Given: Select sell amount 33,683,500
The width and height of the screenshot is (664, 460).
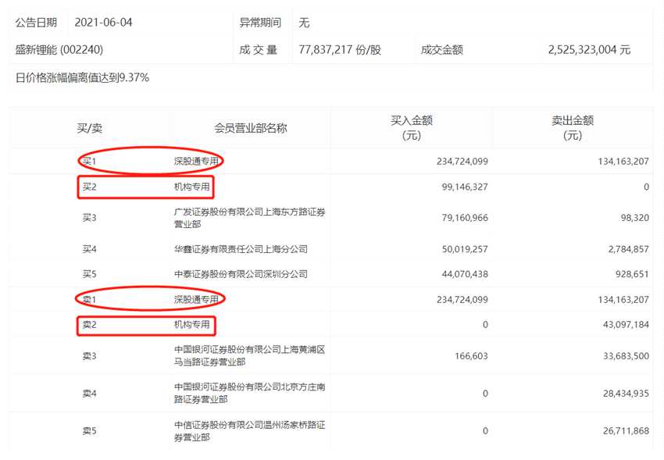Looking at the screenshot, I should (626, 355).
